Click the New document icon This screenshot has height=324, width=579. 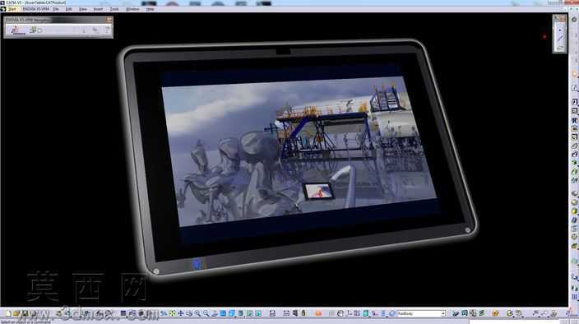click(x=8, y=313)
